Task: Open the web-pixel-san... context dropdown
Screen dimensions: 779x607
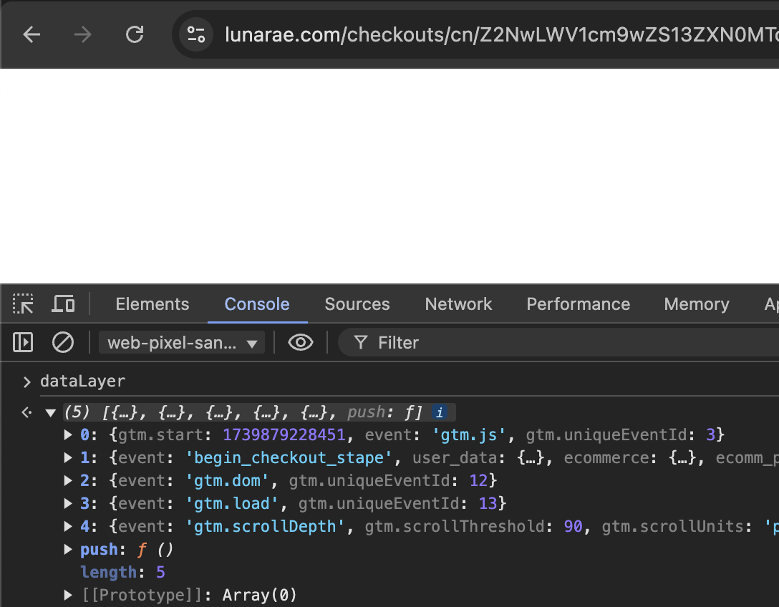Action: coord(182,343)
